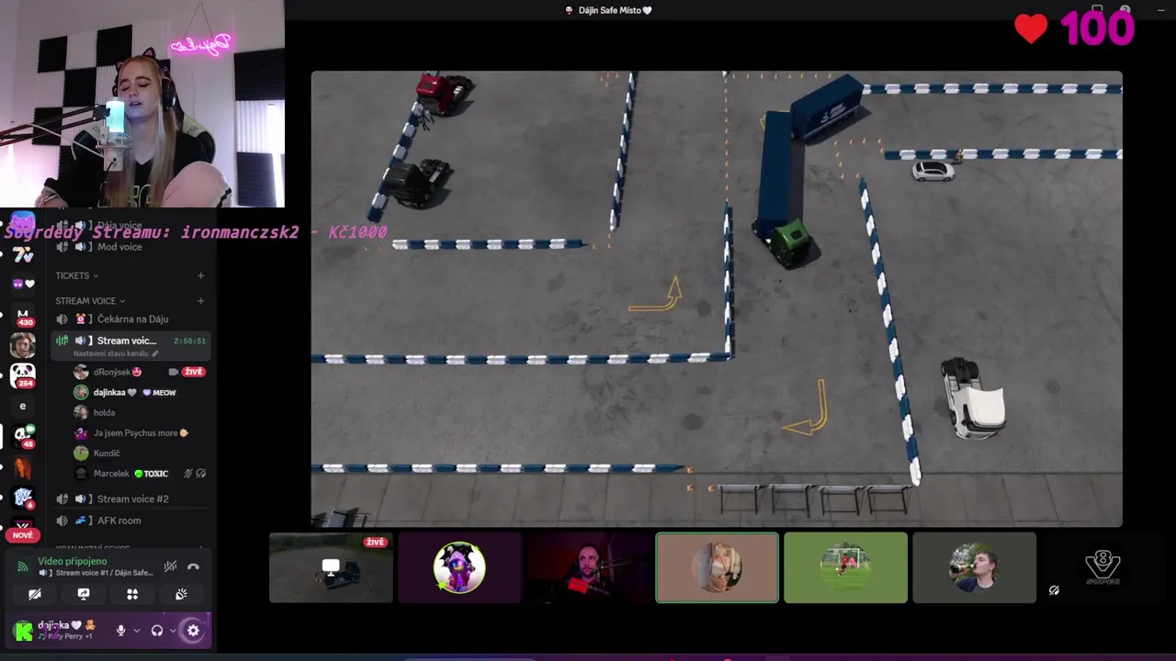Share your screen in voice panel
This screenshot has height=661, width=1176.
click(x=84, y=594)
